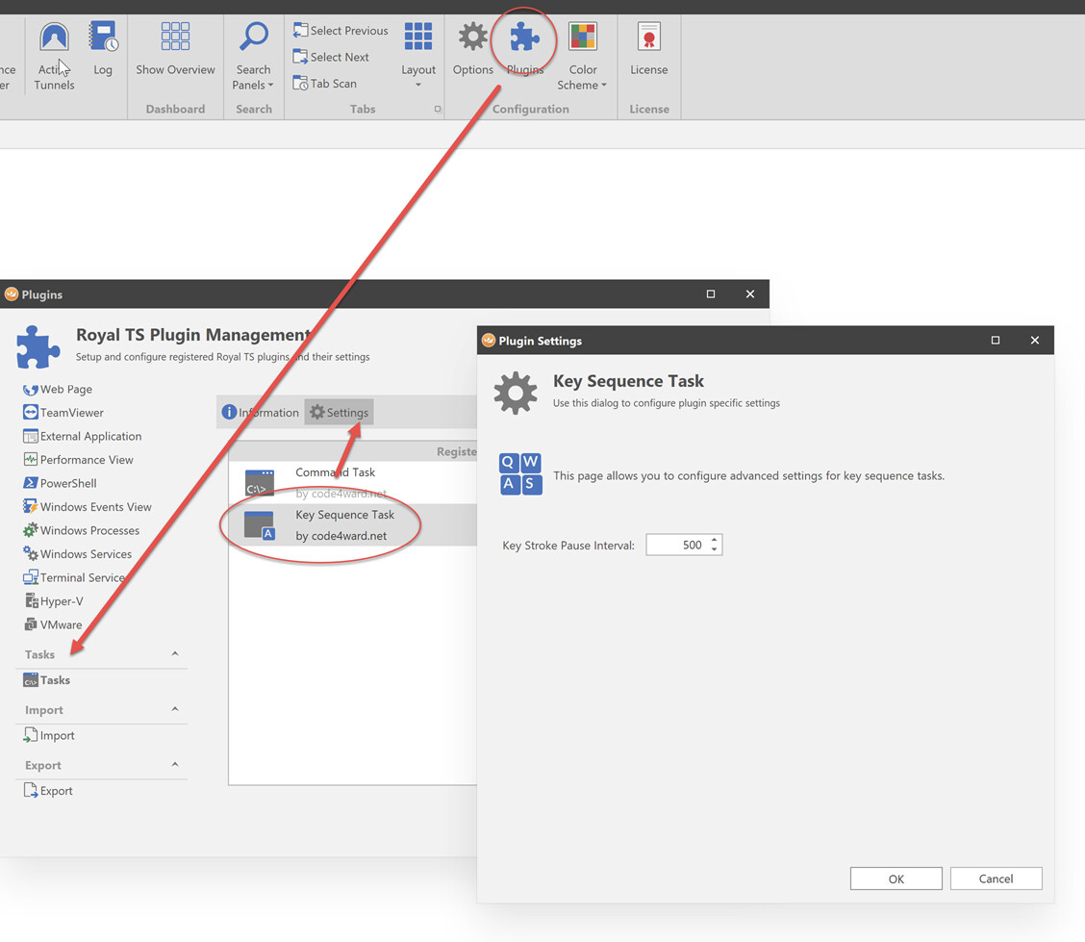The image size is (1085, 942).
Task: Open the Active Tunnels icon
Action: (55, 40)
